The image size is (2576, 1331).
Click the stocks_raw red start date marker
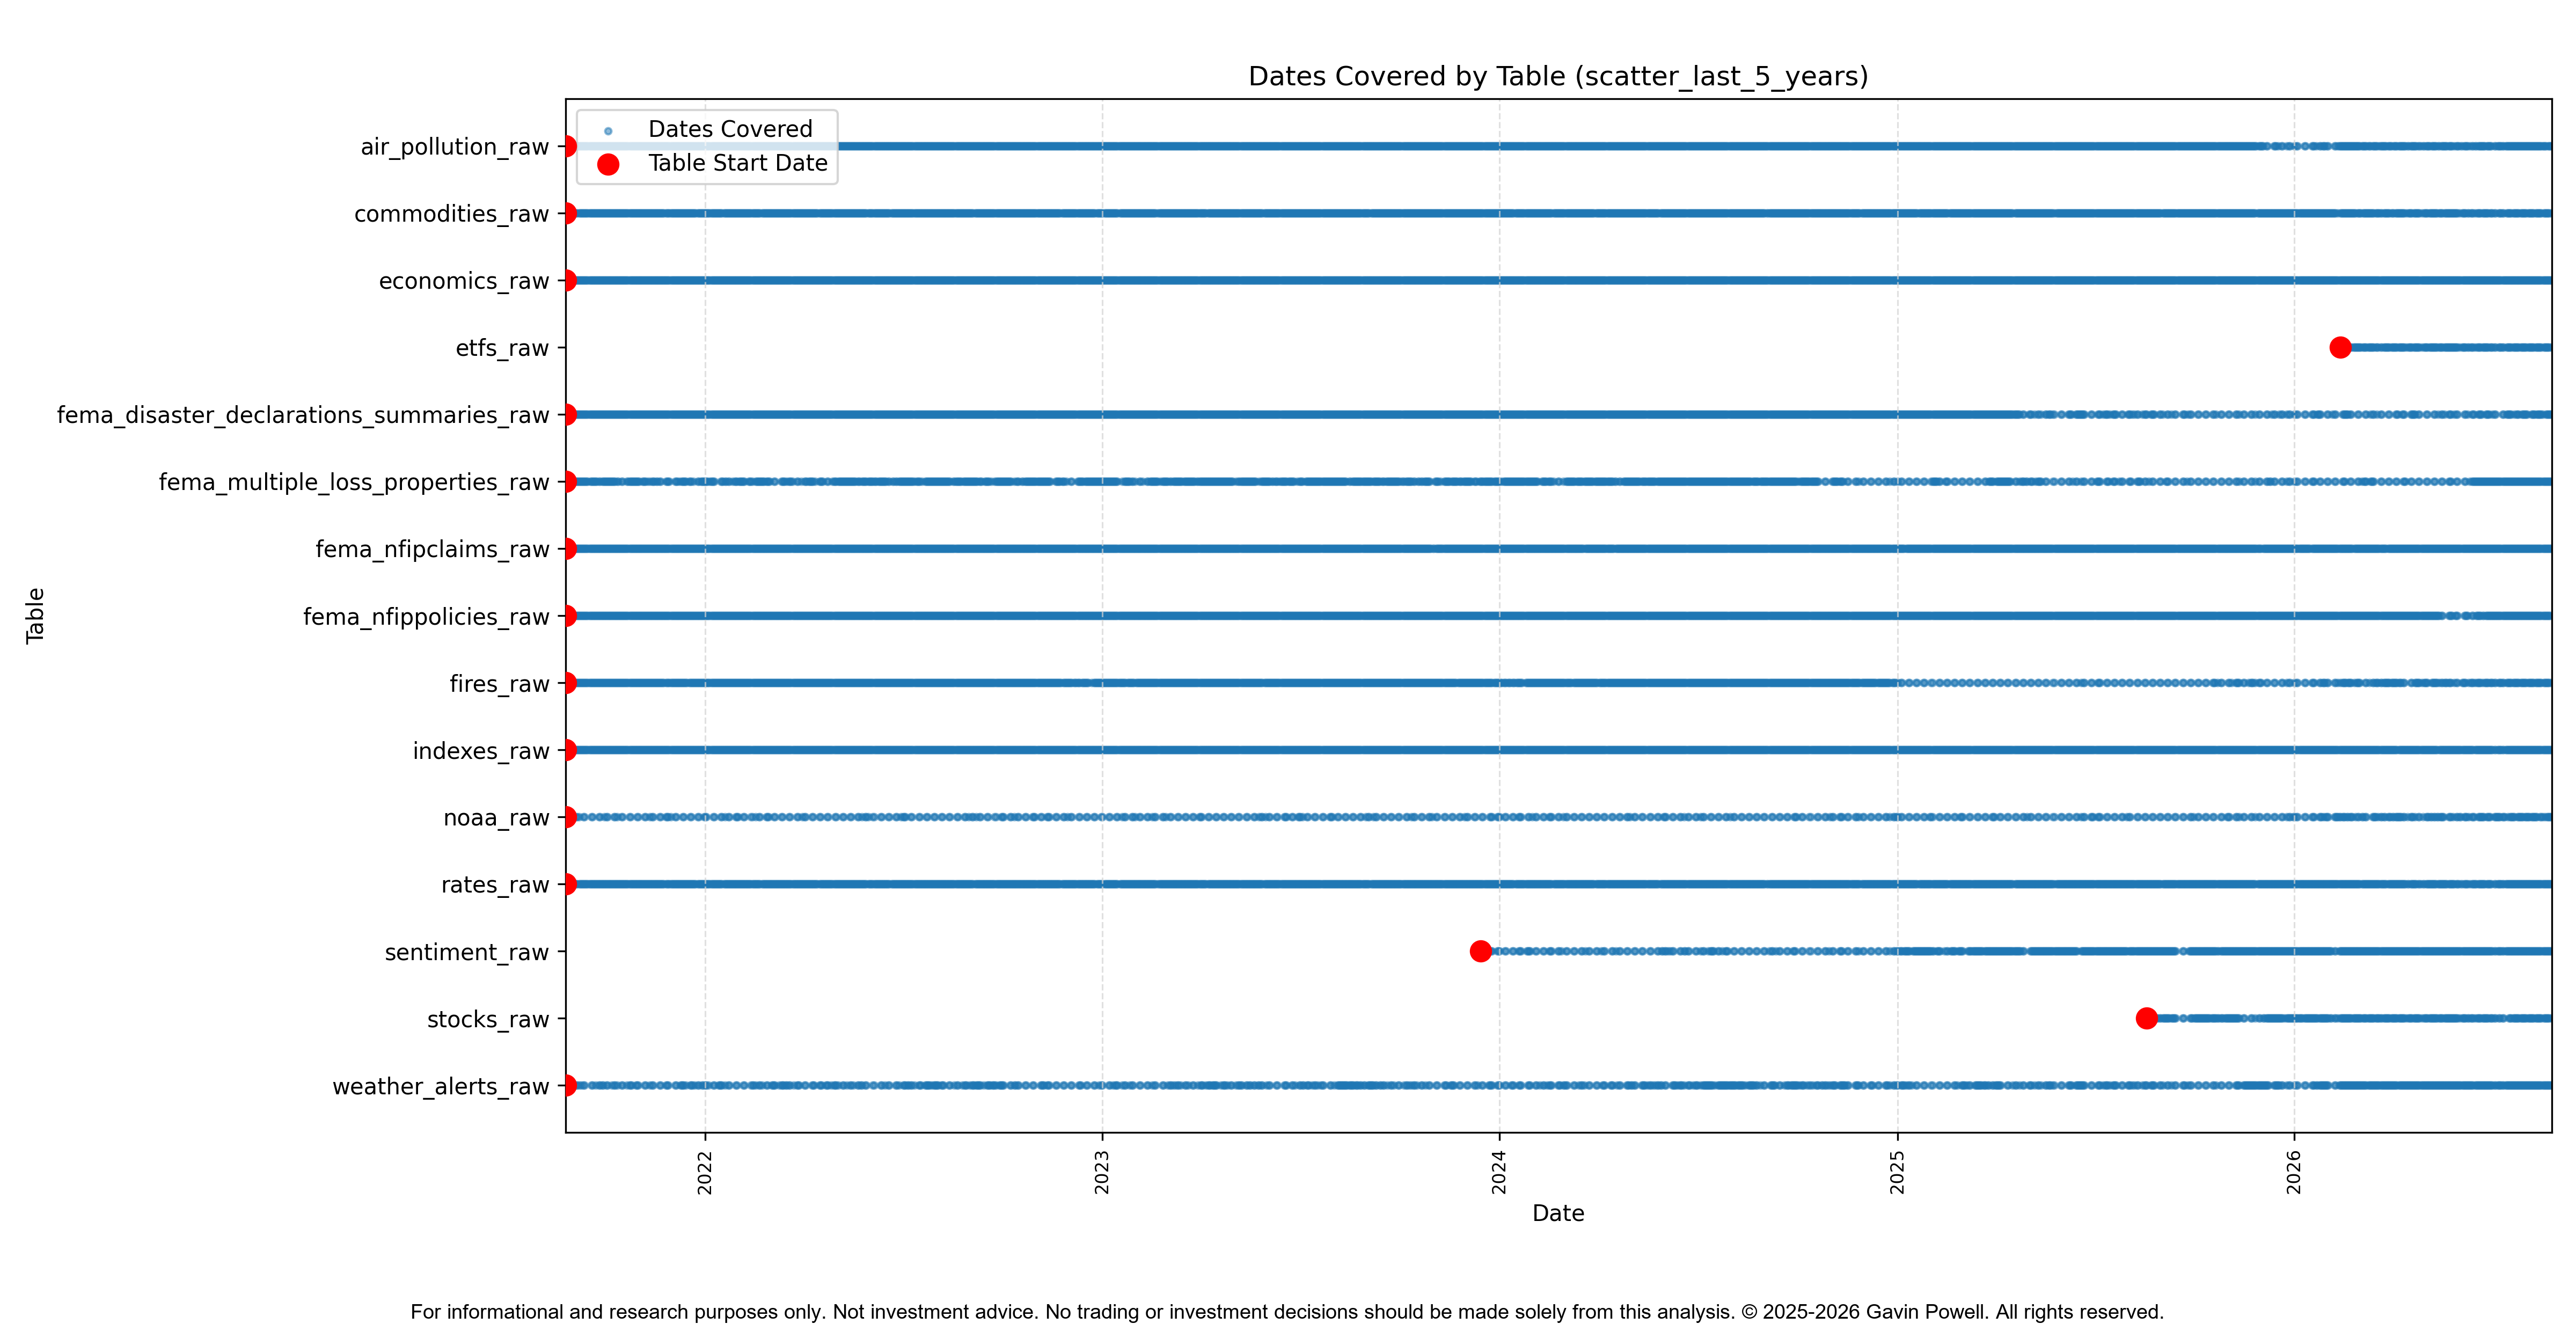(x=2146, y=1018)
